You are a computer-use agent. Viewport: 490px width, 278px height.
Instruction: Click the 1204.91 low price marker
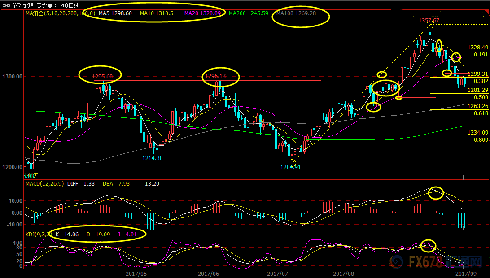[290, 167]
